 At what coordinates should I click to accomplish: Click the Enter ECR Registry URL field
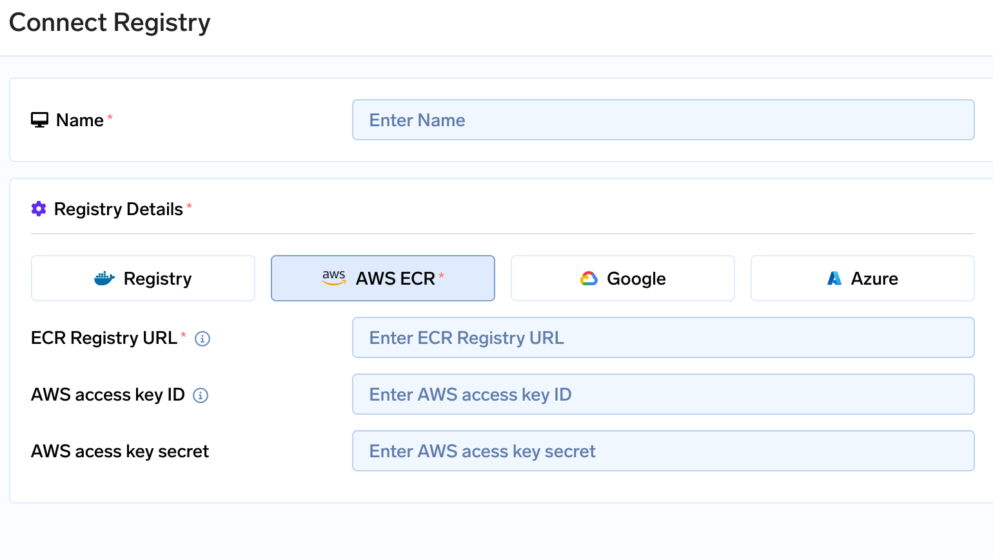[664, 337]
